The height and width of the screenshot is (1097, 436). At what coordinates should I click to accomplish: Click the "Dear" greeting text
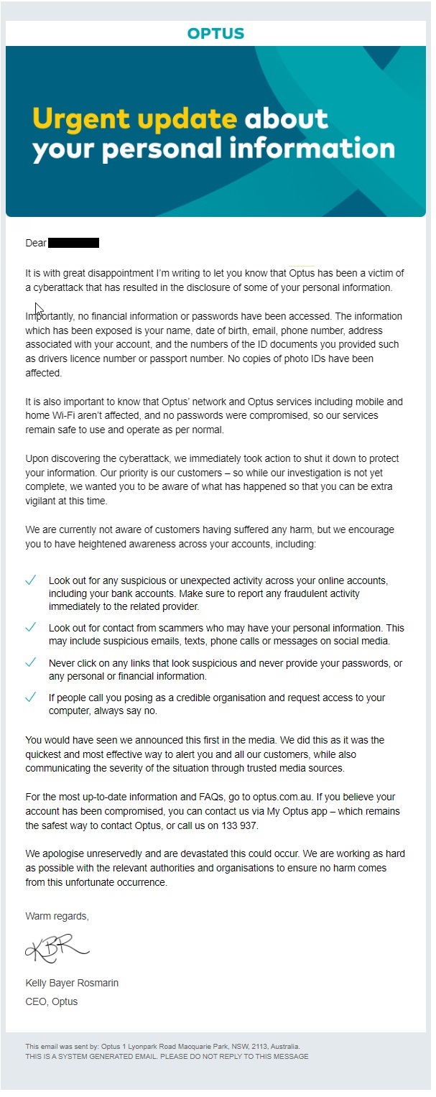[x=36, y=243]
